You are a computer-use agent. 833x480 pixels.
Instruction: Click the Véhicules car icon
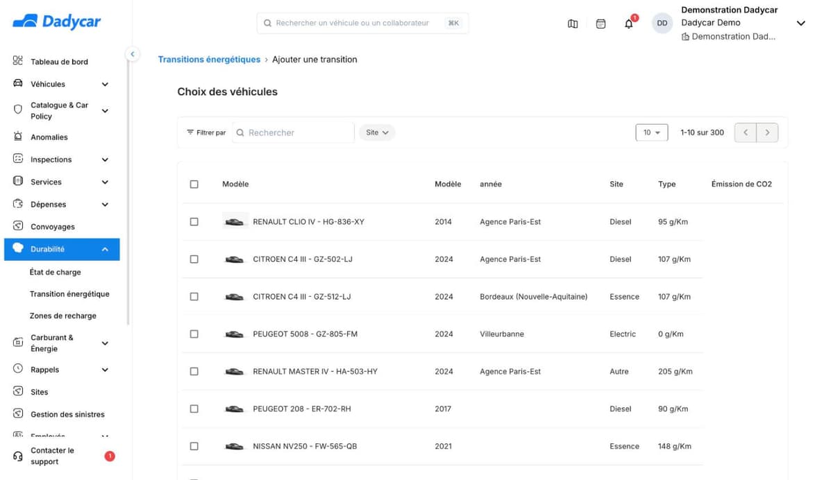(18, 83)
